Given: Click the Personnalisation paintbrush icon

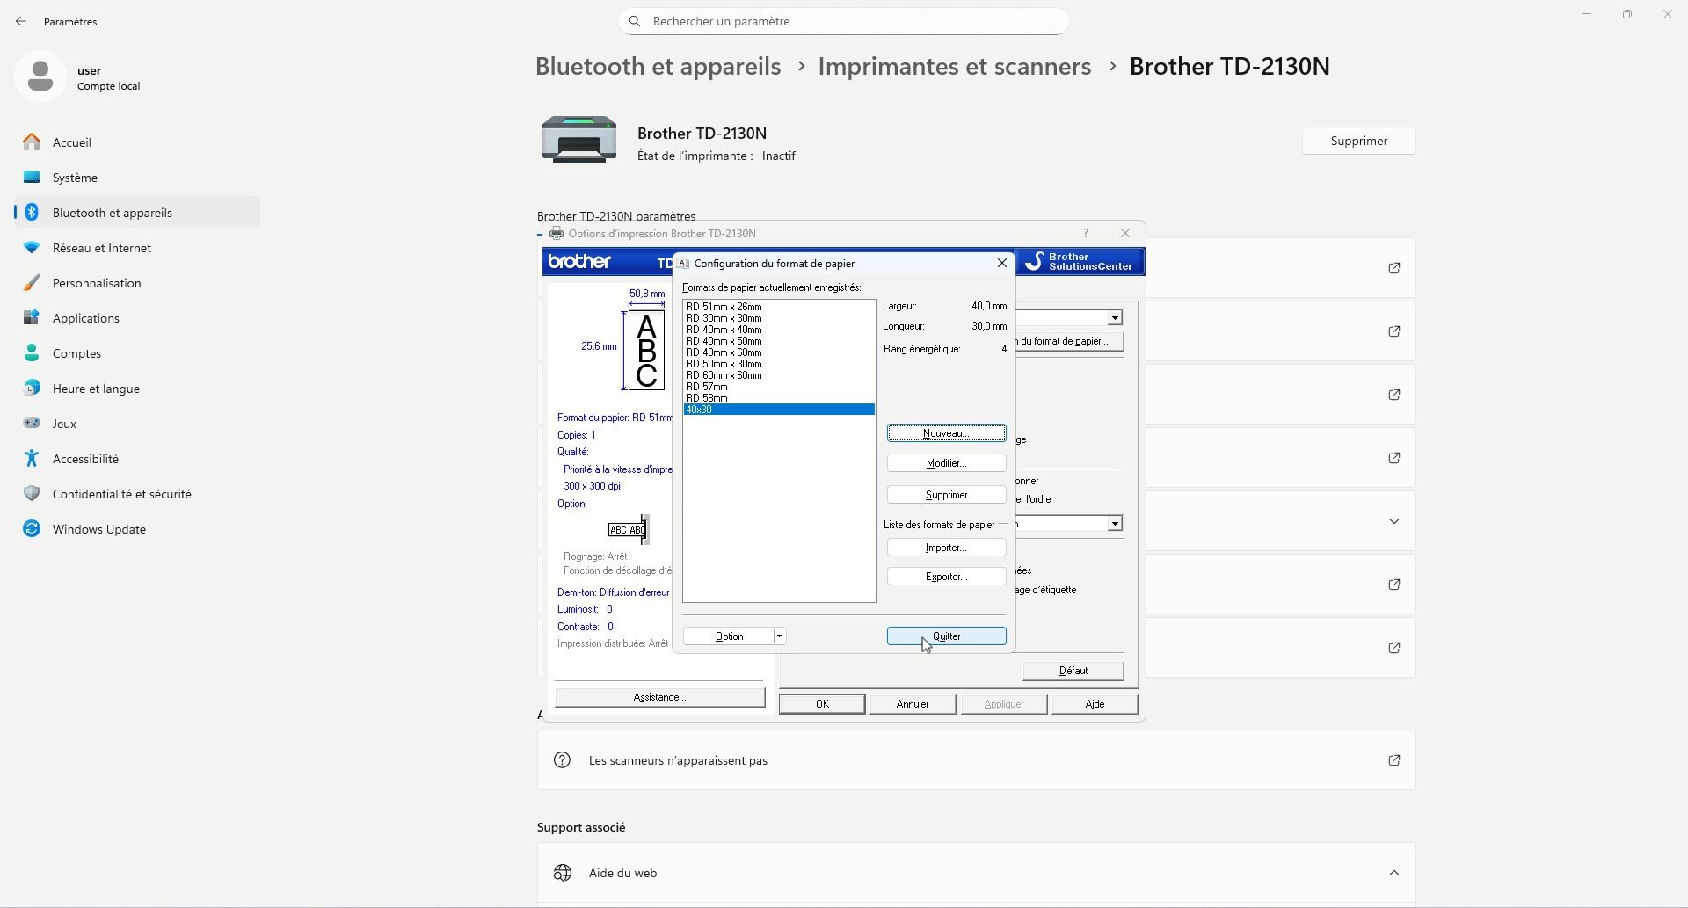Looking at the screenshot, I should pos(32,283).
